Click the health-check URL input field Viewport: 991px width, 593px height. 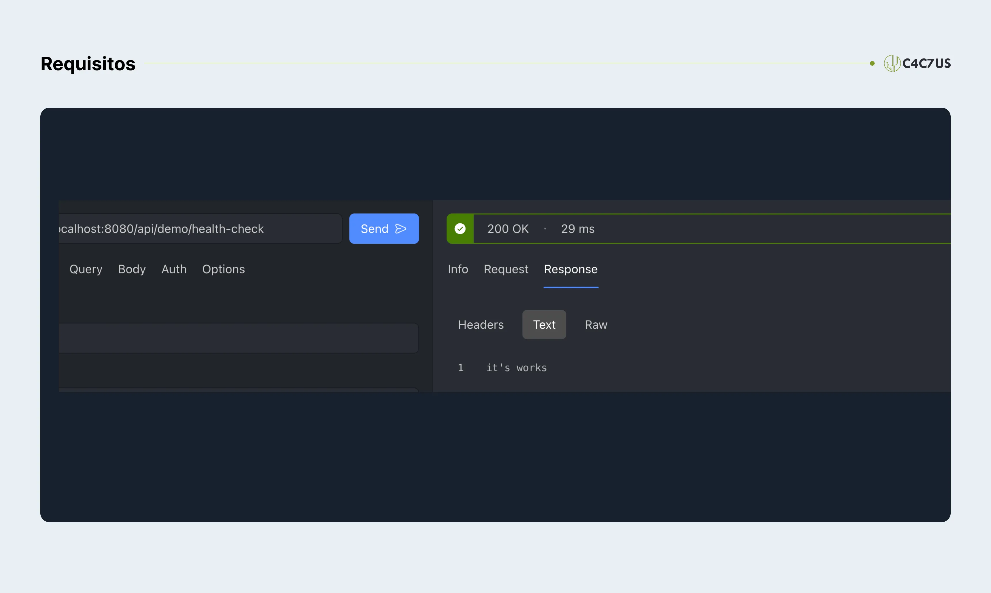(200, 229)
